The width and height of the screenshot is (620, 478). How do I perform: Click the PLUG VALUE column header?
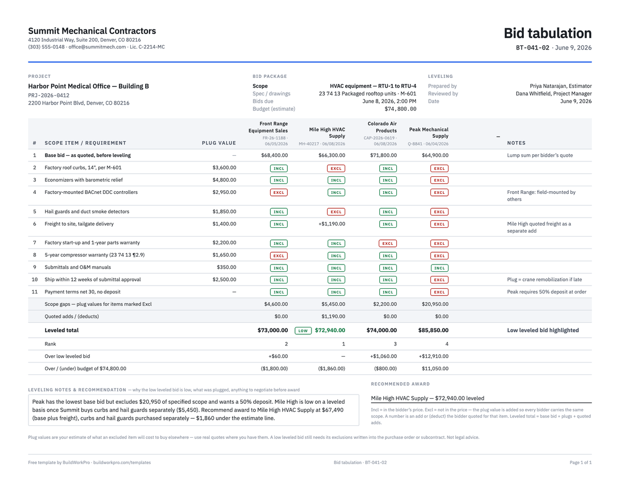[x=219, y=143]
